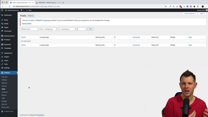The width and height of the screenshot is (208, 117).
Task: Click the WooCommerce icon
Action: pyautogui.click(x=2, y=36)
